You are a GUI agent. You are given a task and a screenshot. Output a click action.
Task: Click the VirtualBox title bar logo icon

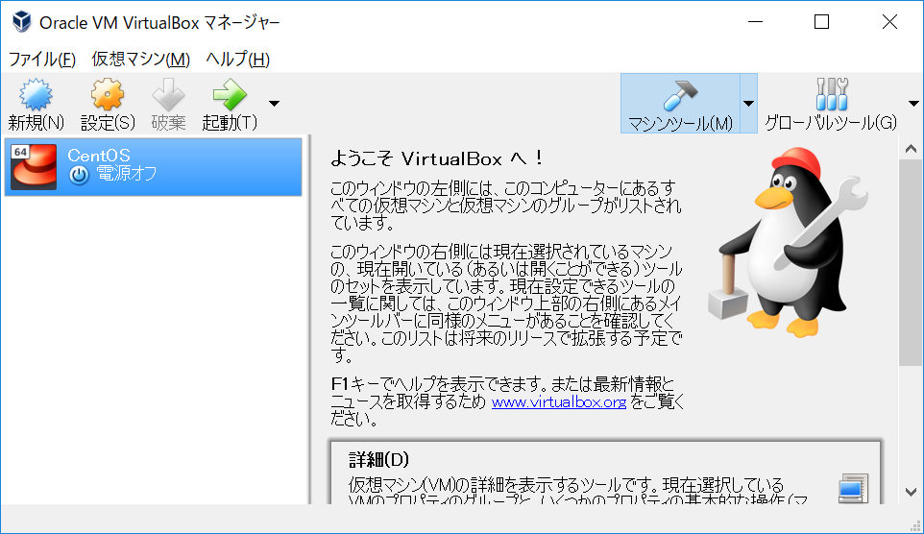click(22, 22)
